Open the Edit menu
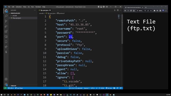 coord(13,7)
